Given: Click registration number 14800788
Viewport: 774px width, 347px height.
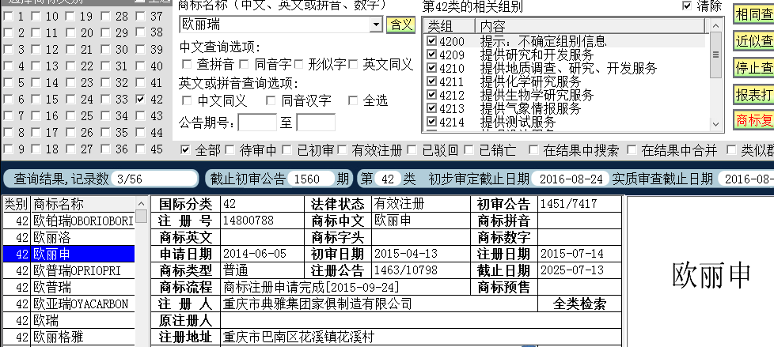Looking at the screenshot, I should pos(249,220).
